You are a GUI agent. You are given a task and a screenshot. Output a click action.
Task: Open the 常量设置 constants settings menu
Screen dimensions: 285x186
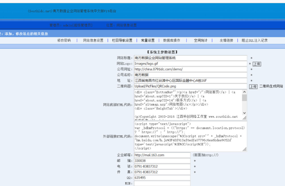147,40
